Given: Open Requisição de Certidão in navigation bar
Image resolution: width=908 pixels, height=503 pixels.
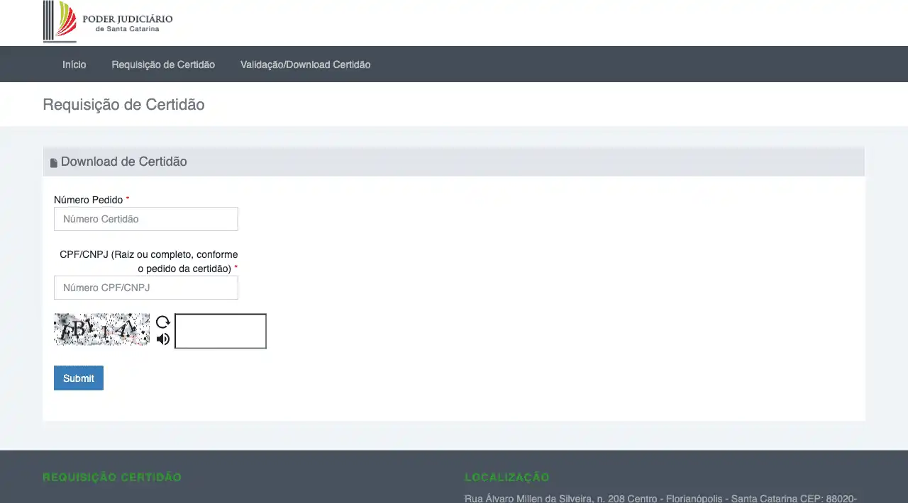Looking at the screenshot, I should 163,64.
